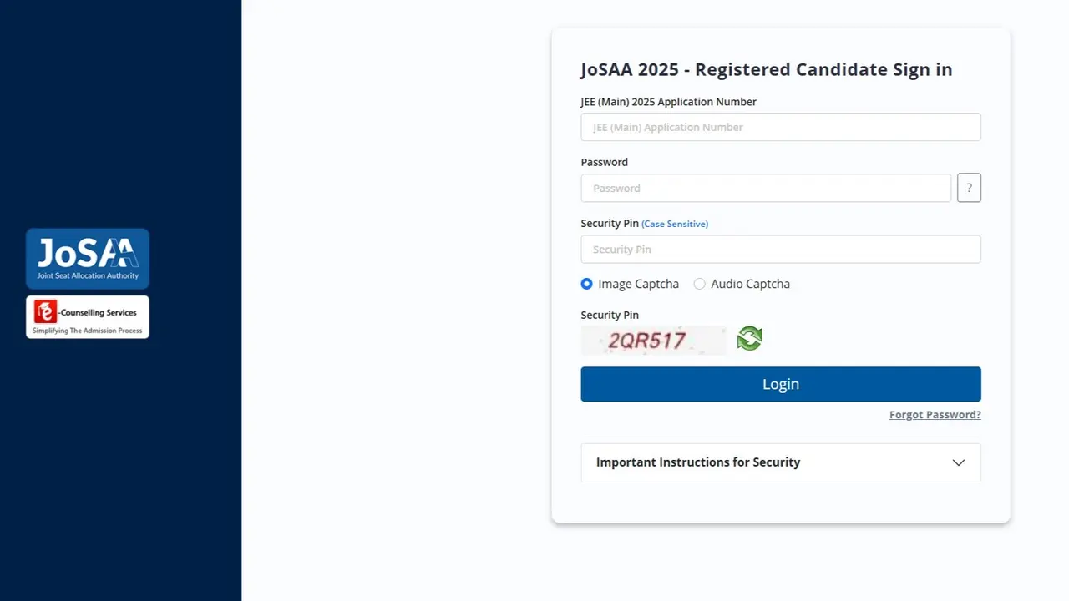Screen dimensions: 1069x601
Task: Click the captcha image showing 2QR517
Action: point(654,340)
